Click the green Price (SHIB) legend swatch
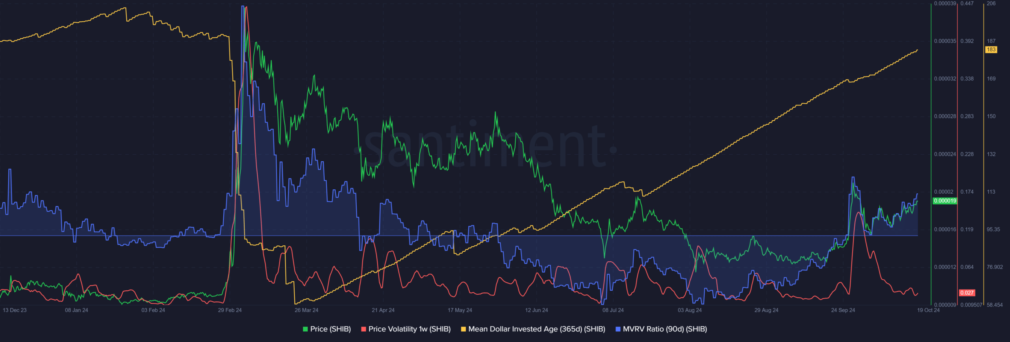This screenshot has height=342, width=1010. [305, 329]
